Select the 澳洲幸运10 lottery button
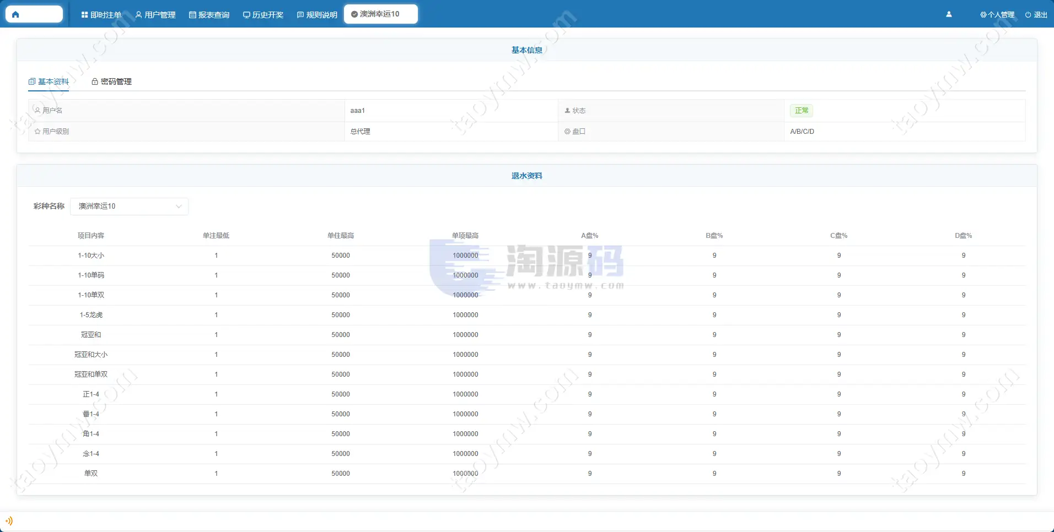The height and width of the screenshot is (532, 1054). [x=381, y=14]
